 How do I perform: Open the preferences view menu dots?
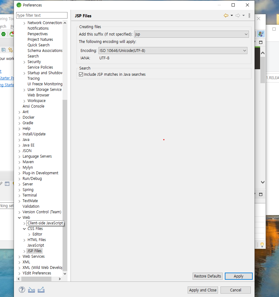[249, 15]
